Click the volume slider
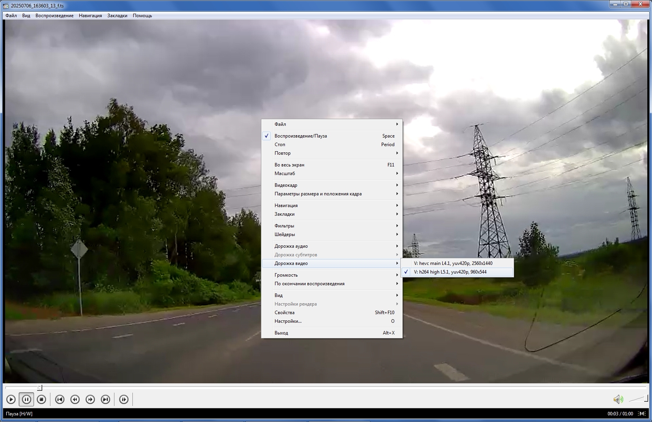Screen dimensions: 652x422 638,399
